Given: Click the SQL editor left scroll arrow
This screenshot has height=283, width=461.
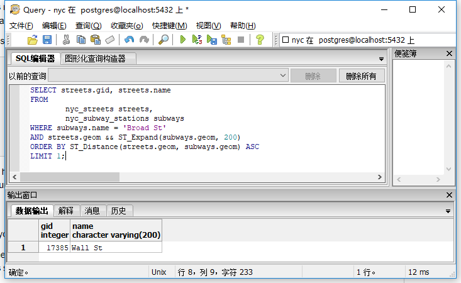Looking at the screenshot, I should 14,177.
